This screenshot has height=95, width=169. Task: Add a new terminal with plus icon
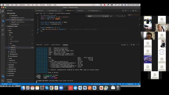128,45
